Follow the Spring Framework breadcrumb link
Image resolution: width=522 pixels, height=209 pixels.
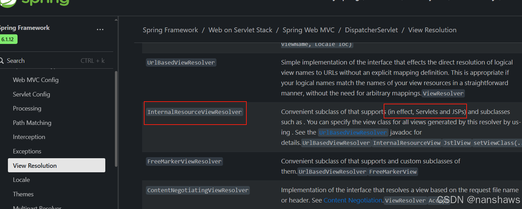(170, 30)
